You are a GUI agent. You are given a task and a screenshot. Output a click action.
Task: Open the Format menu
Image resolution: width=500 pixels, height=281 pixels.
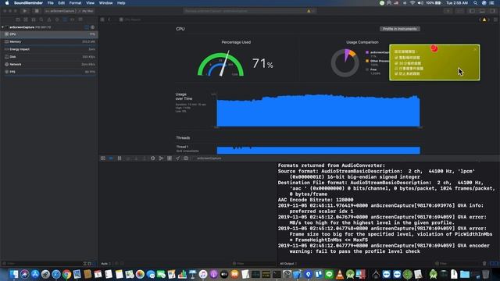click(x=75, y=3)
